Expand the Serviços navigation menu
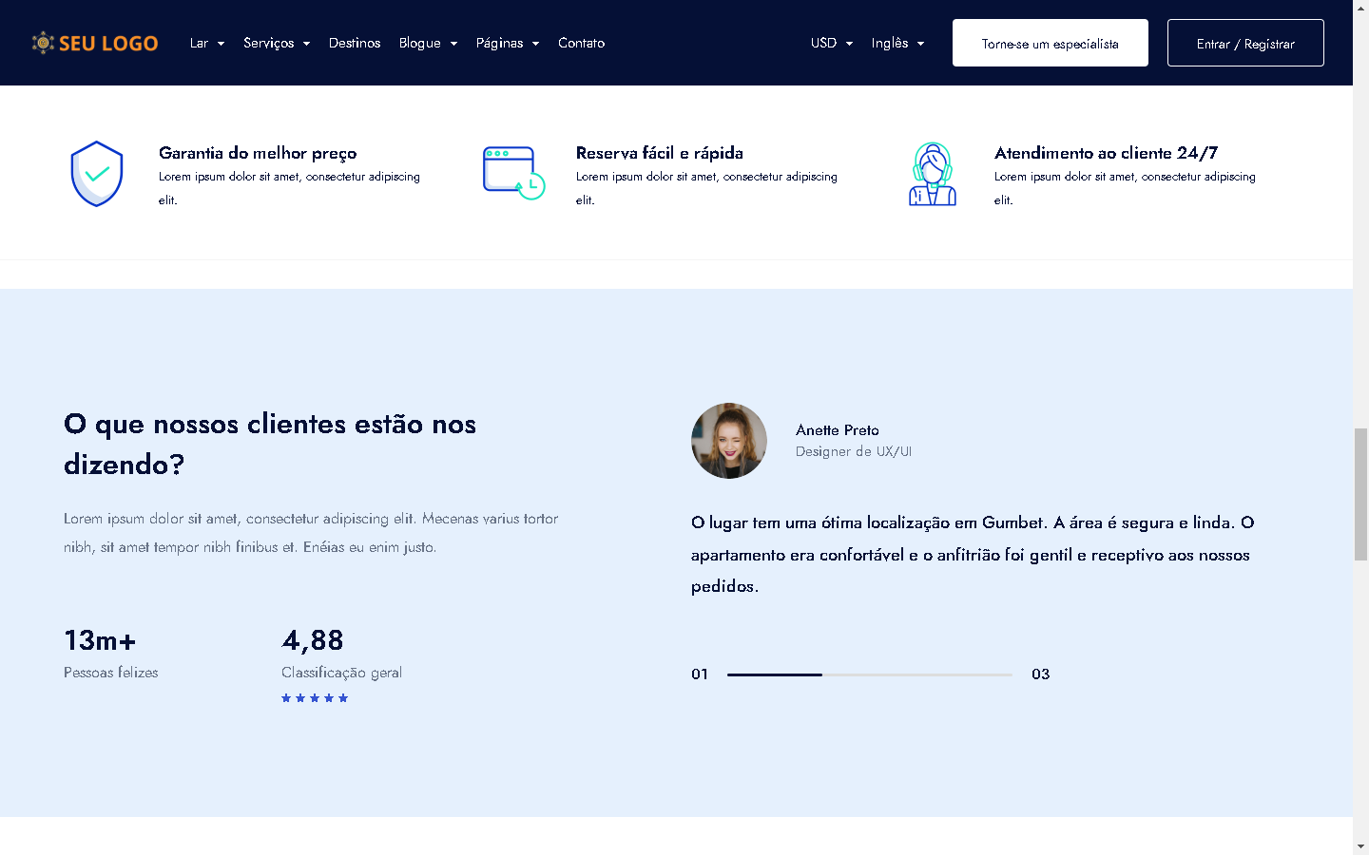 point(277,43)
